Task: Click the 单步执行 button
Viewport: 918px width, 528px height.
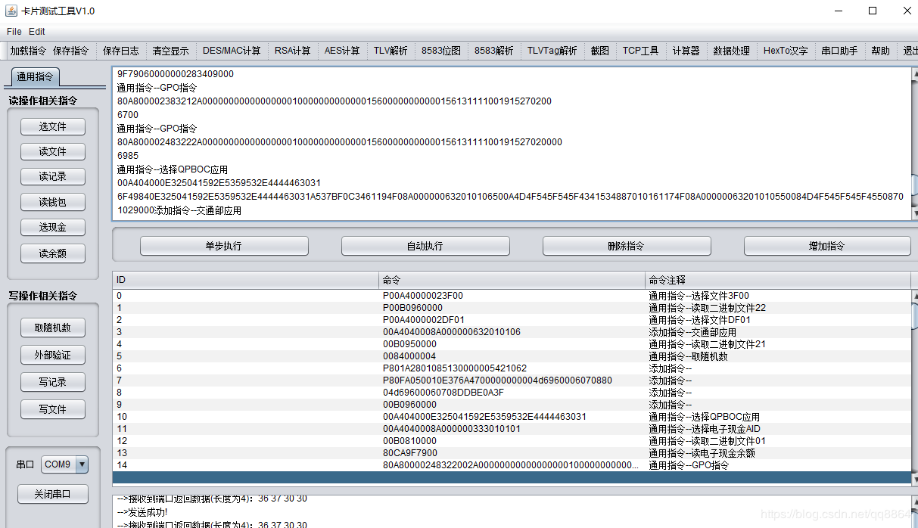Action: point(224,246)
